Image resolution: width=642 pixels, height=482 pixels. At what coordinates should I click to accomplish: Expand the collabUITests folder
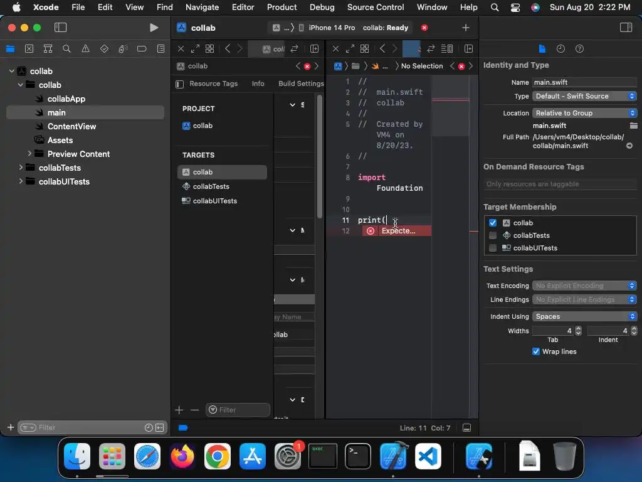21,181
